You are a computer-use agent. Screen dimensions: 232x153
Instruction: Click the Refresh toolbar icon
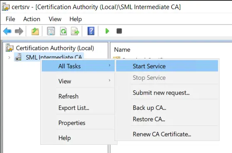pos(63,31)
